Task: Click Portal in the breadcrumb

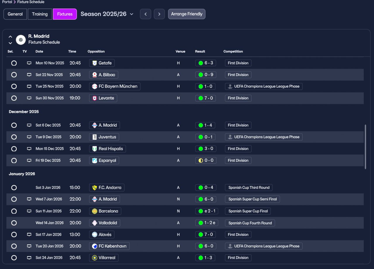Action: pyautogui.click(x=7, y=2)
